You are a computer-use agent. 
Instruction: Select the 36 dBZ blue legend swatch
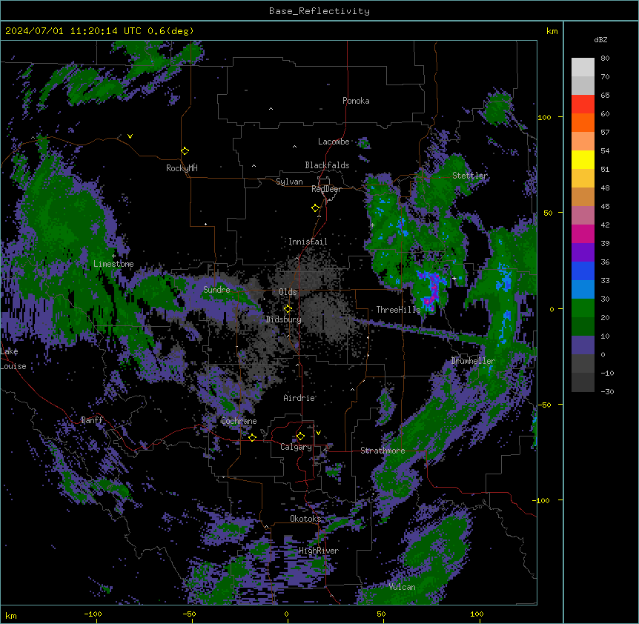pyautogui.click(x=583, y=270)
